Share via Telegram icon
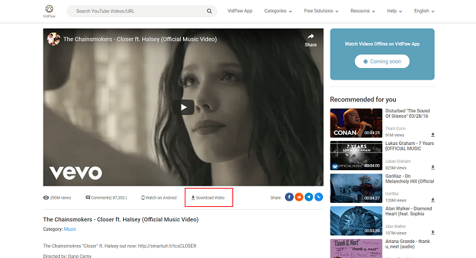This screenshot has width=476, height=258. tap(309, 197)
